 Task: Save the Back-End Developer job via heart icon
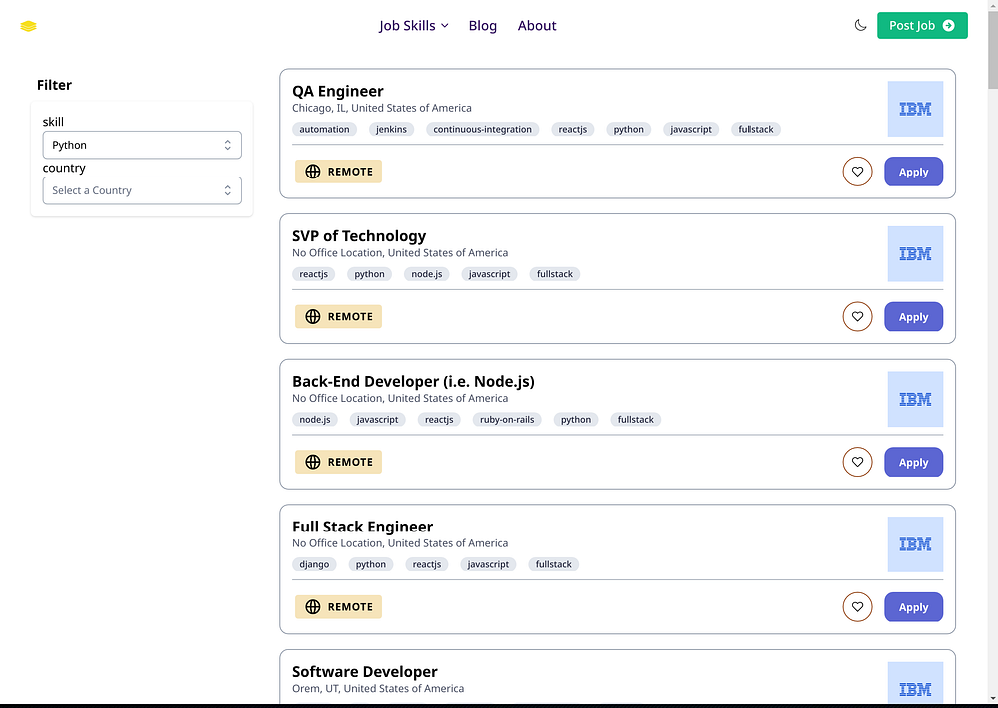pos(857,462)
